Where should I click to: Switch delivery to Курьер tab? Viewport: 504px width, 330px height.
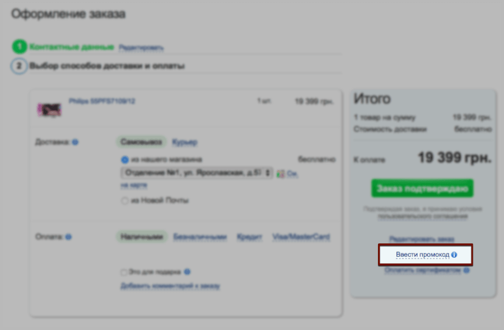click(x=184, y=142)
